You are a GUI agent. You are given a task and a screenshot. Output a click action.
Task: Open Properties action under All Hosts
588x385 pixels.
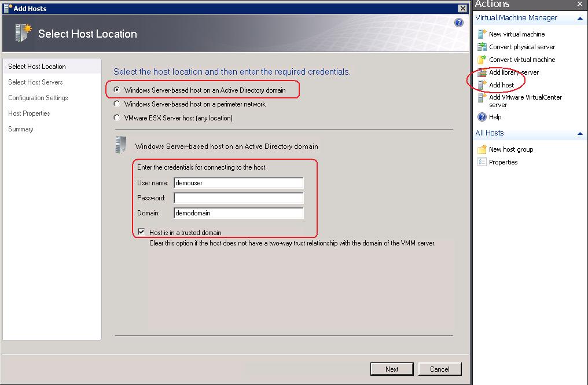click(x=504, y=162)
